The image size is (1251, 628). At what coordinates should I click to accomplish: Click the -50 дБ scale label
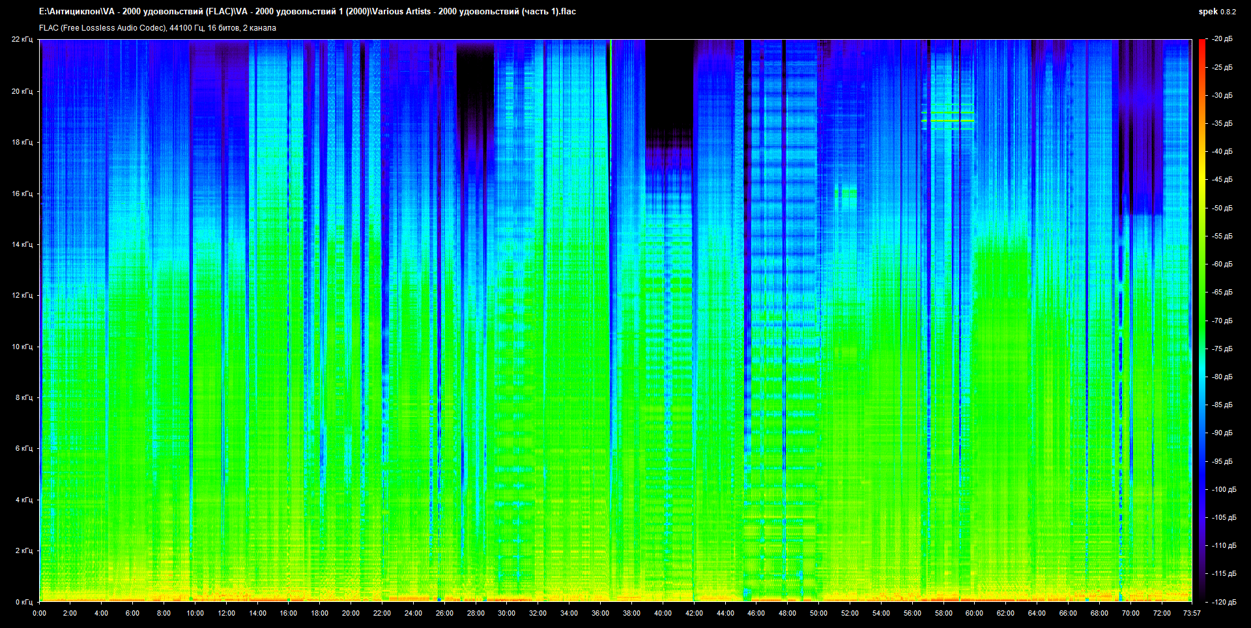[1222, 208]
